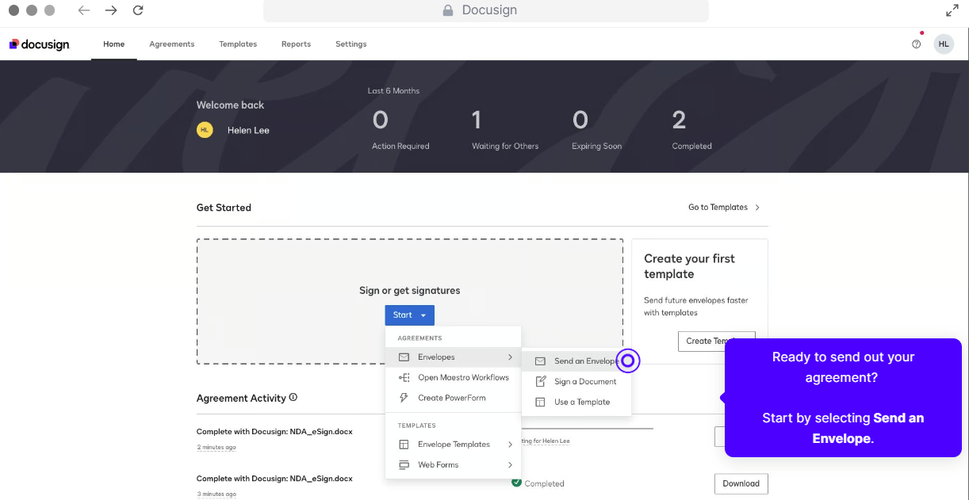The image size is (969, 500).
Task: Click the Create your first template heading
Action: pos(689,266)
